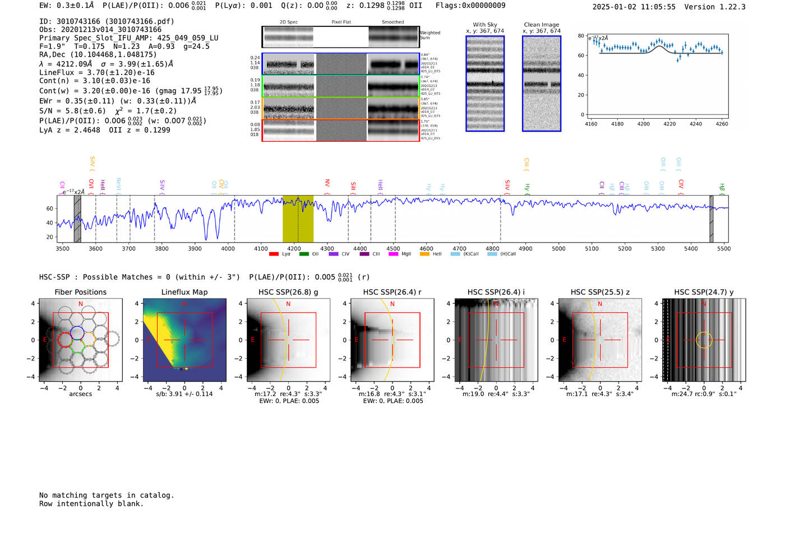This screenshot has width=785, height=534.
Task: Click the HeII orange legend swatch
Action: point(424,254)
